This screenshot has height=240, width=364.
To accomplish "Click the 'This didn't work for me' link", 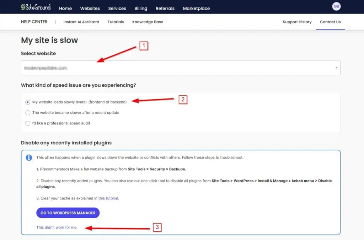I will pos(57,228).
